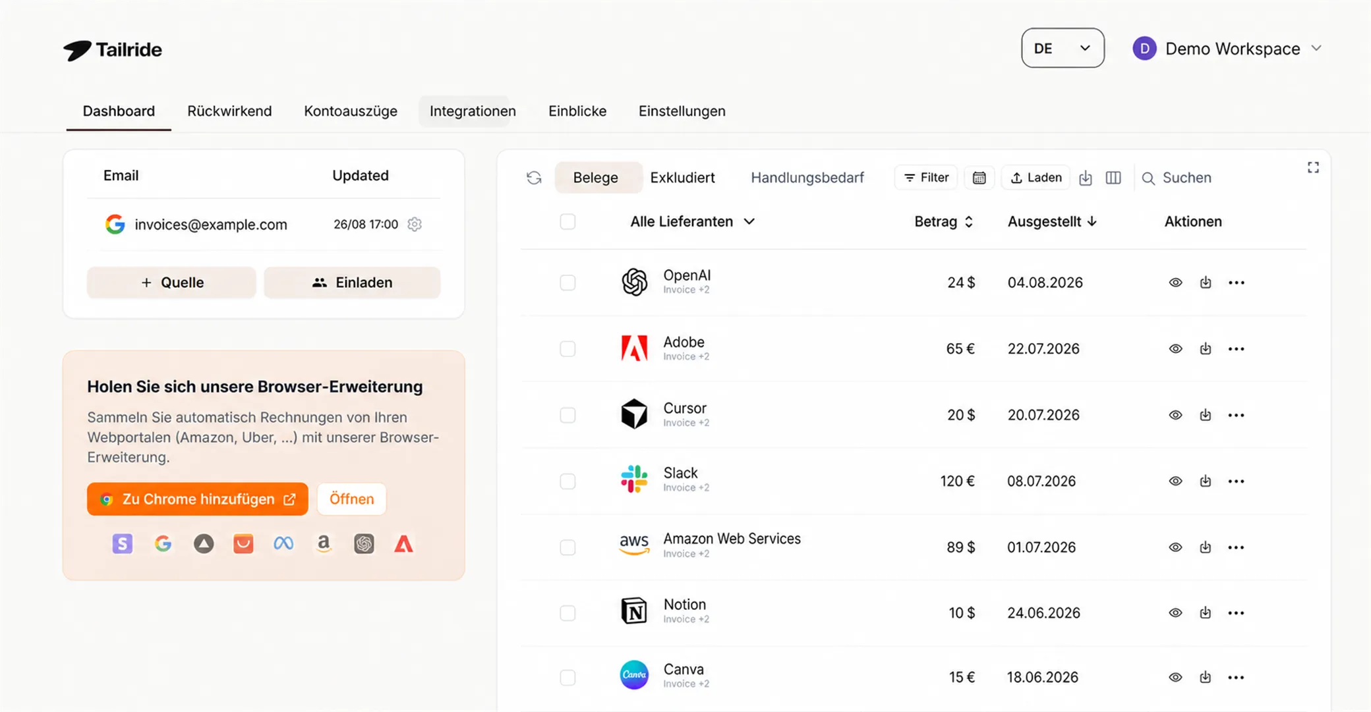Preview the Adobe invoice with eye icon
1371x712 pixels.
1175,348
